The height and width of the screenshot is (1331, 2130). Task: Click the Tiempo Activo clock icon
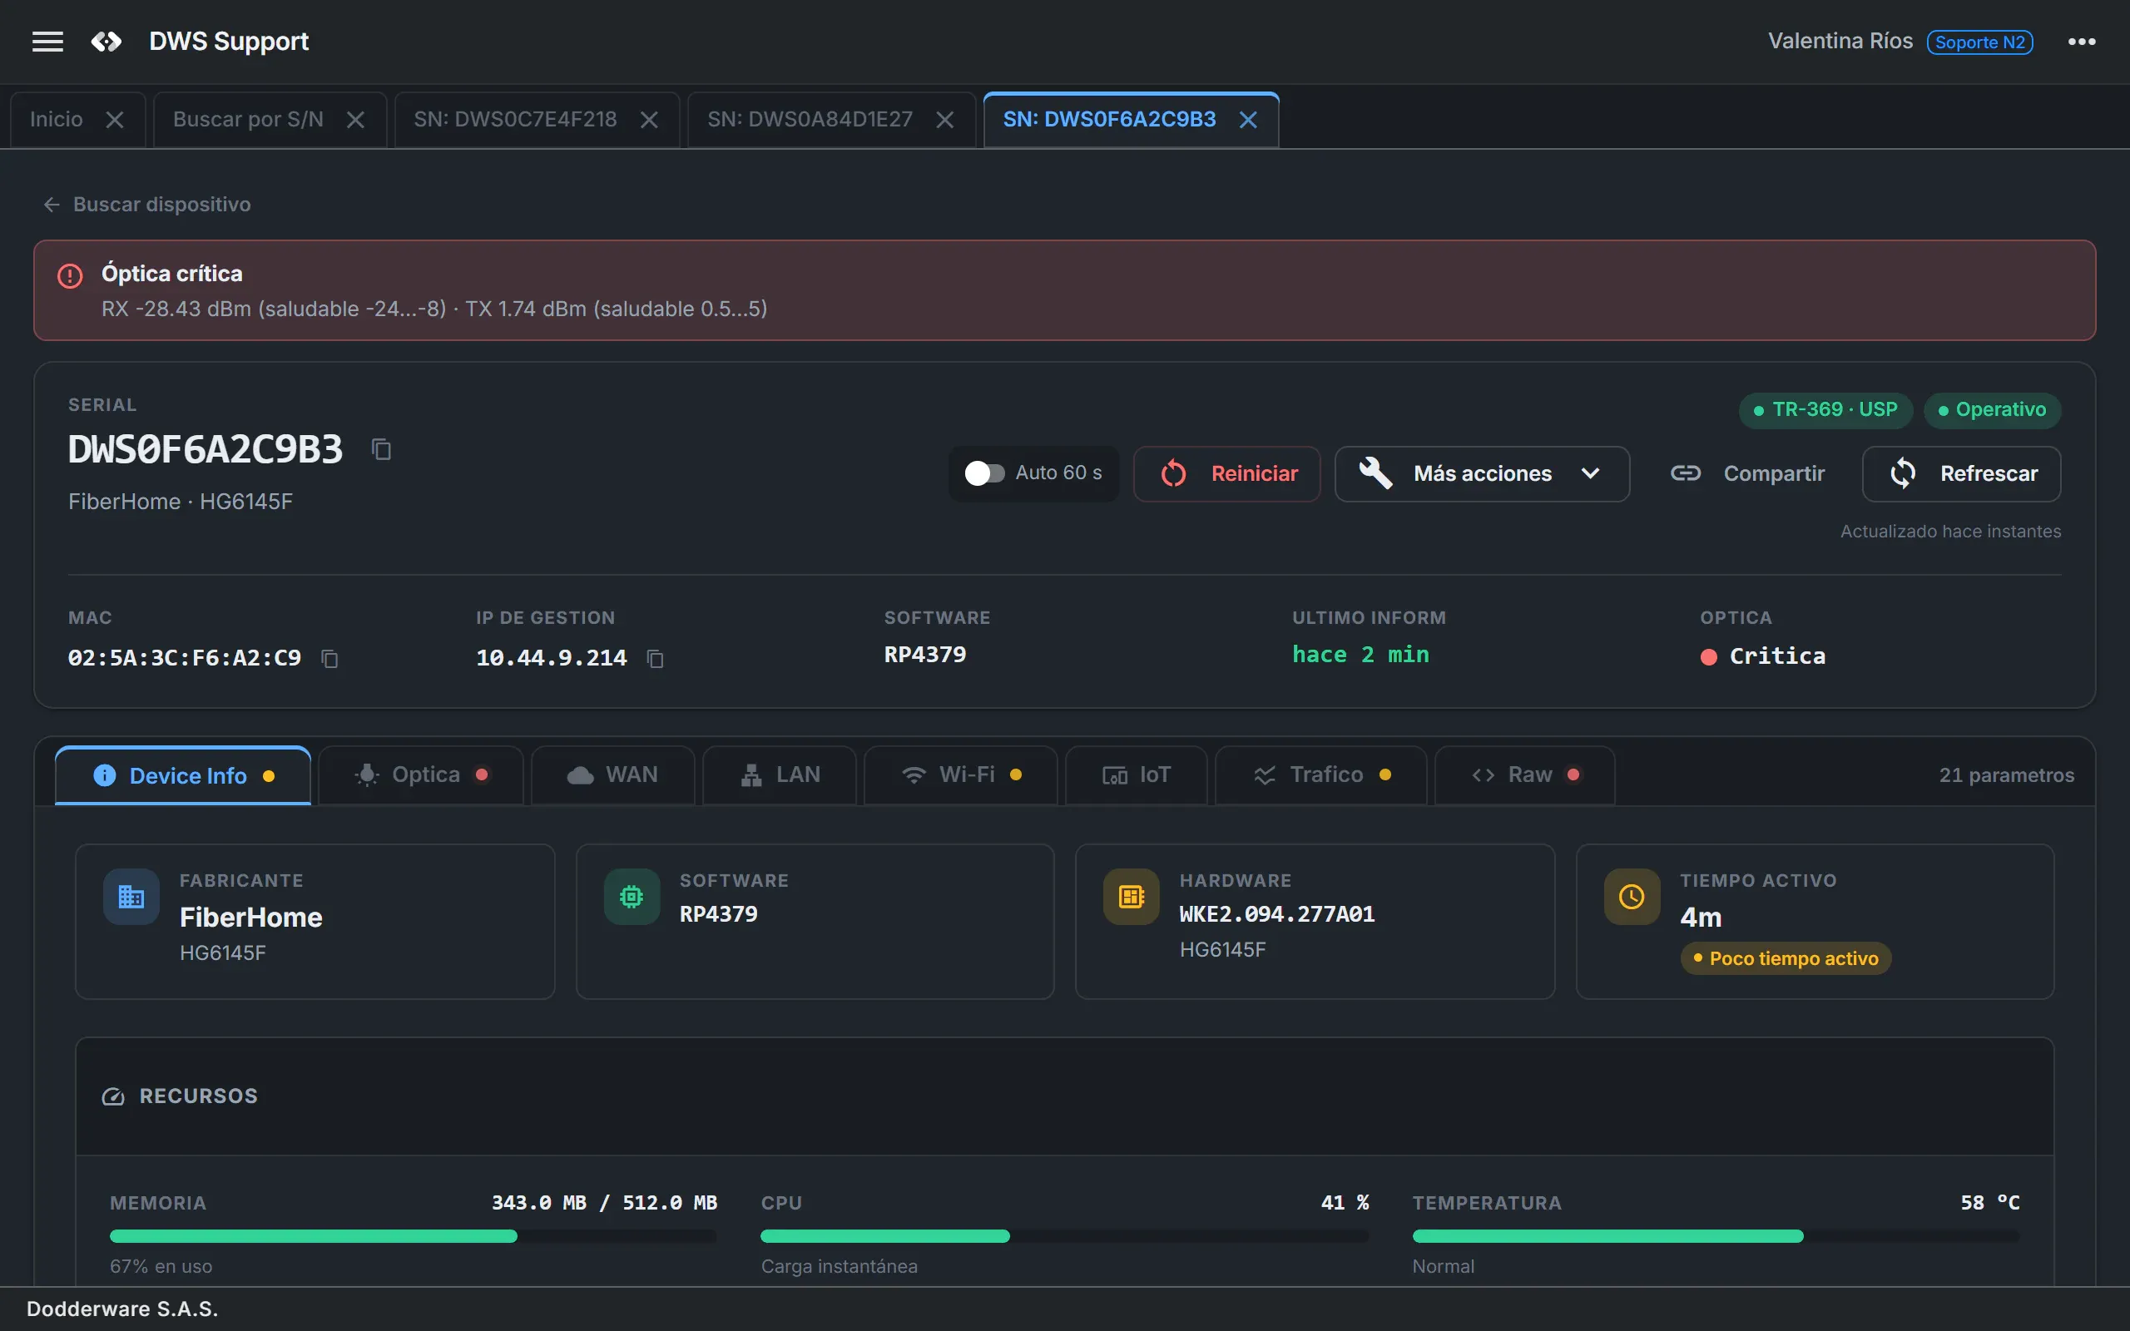[x=1632, y=897]
